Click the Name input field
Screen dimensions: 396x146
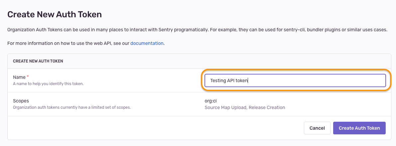(x=295, y=80)
